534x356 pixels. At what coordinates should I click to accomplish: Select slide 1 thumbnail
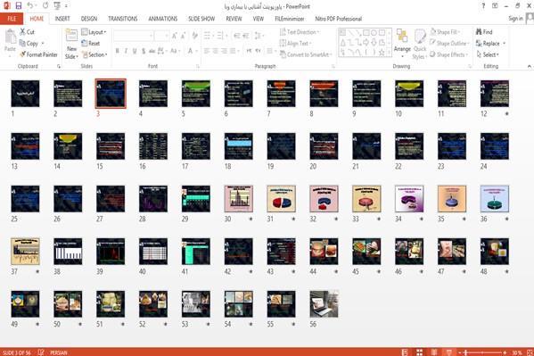25,94
